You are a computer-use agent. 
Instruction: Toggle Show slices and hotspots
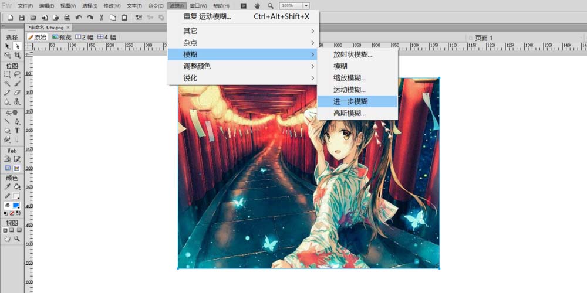(x=17, y=168)
